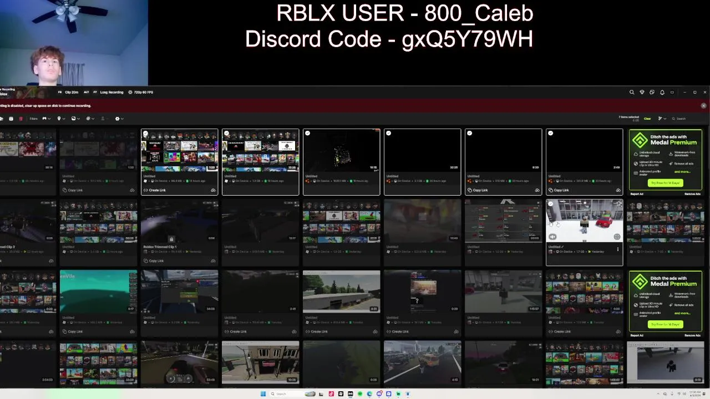Click cloud upload icon on the 6:30 clip card
This screenshot has height=399, width=710.
[537, 190]
